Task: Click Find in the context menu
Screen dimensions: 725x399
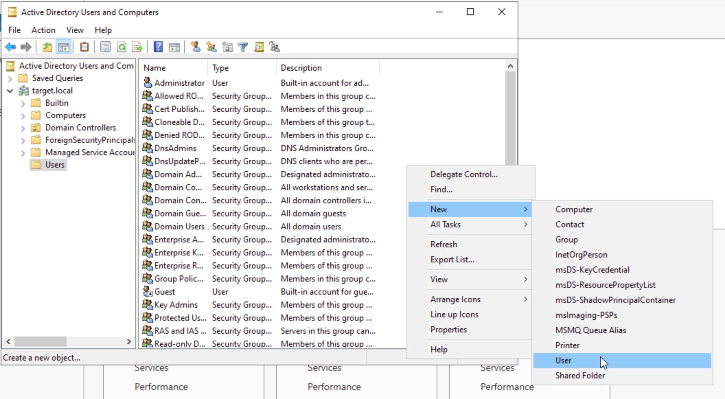Action: point(441,189)
